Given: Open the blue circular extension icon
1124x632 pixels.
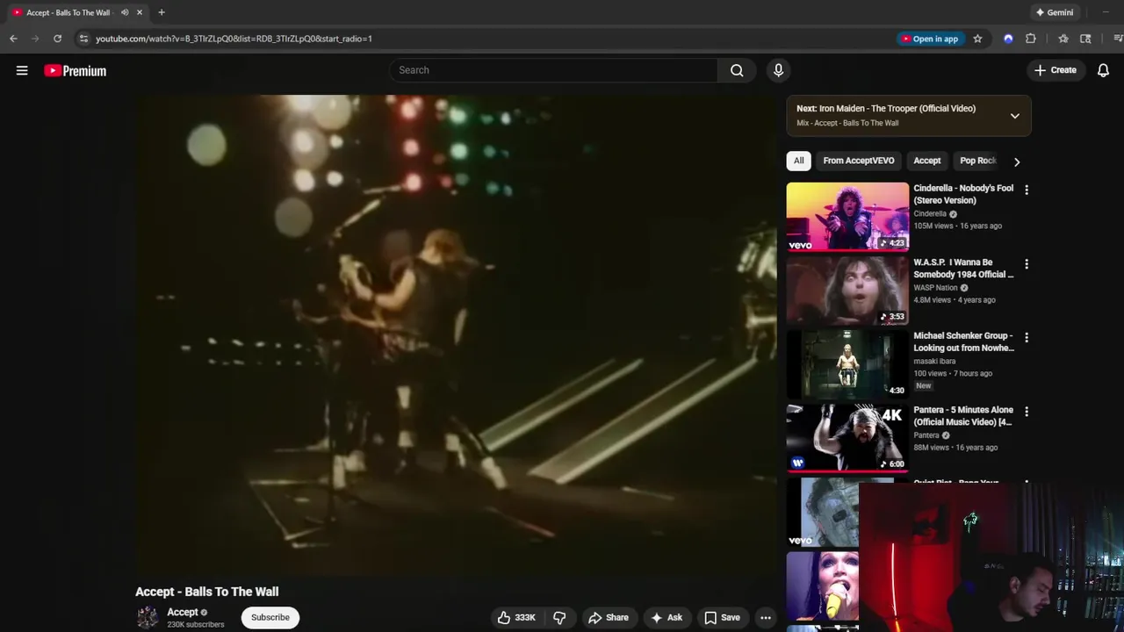Looking at the screenshot, I should point(1008,39).
